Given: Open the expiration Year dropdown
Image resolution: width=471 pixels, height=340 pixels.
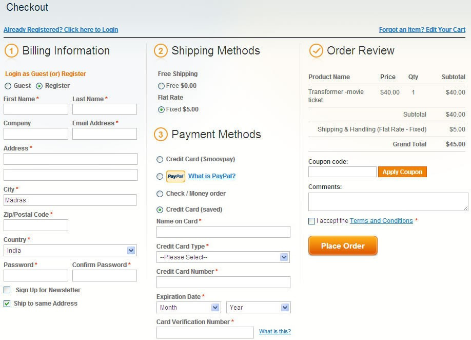Looking at the screenshot, I should (x=258, y=307).
